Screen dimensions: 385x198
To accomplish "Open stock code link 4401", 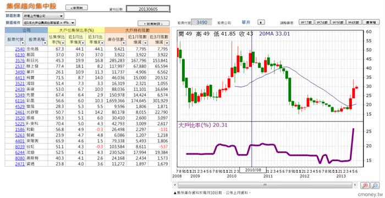I will 20,141.
